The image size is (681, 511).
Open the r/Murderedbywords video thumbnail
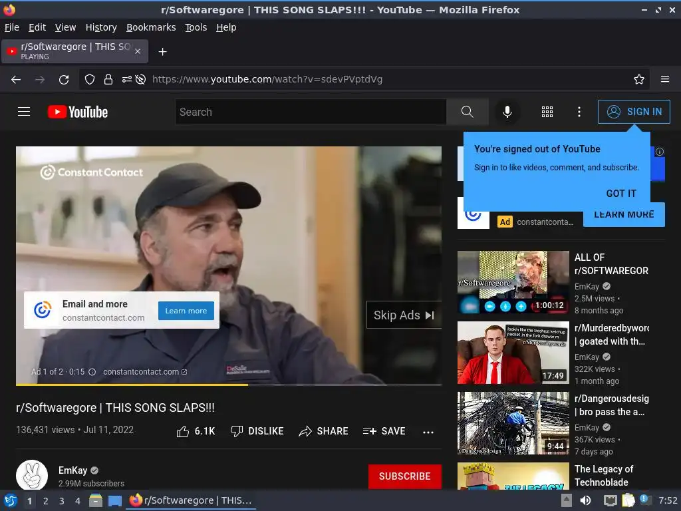click(x=513, y=353)
